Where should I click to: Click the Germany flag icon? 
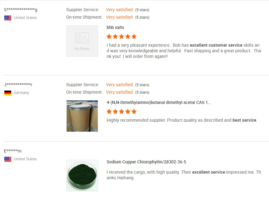click(x=8, y=93)
